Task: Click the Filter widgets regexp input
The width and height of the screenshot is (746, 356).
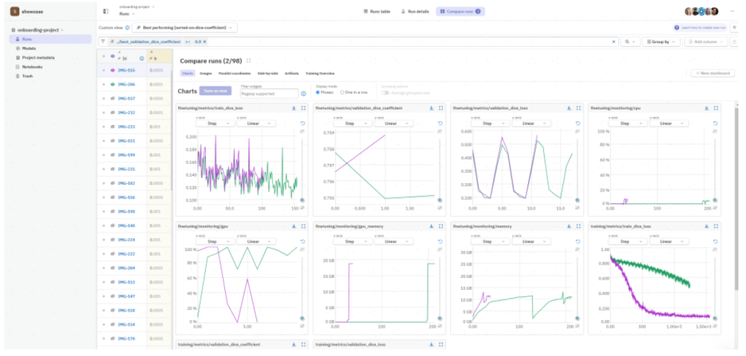Action: (x=269, y=94)
